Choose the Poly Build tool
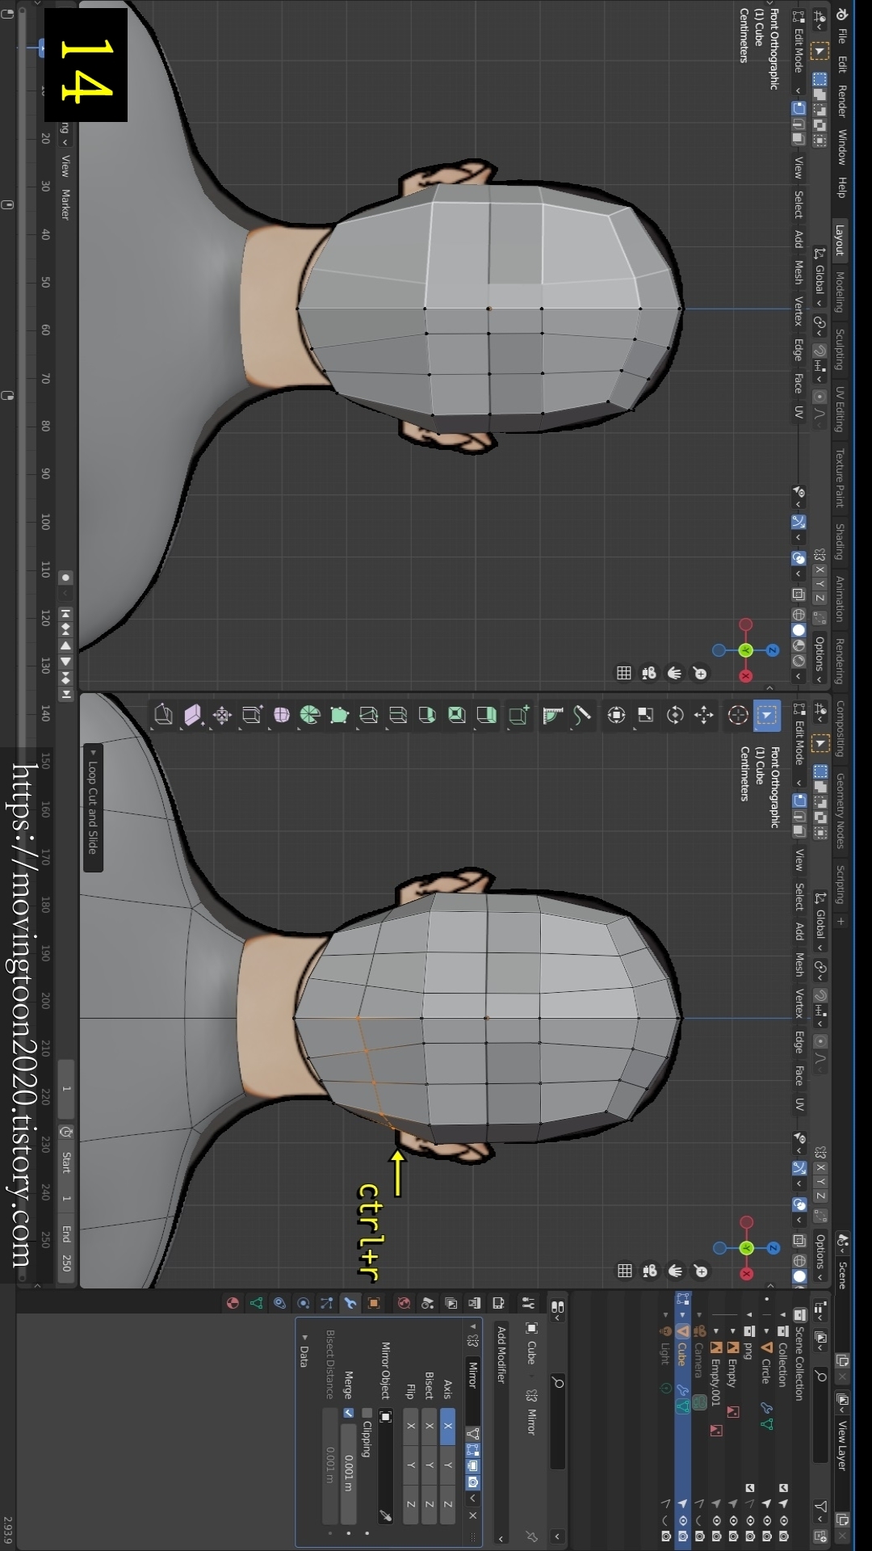This screenshot has height=1551, width=872. 339,715
